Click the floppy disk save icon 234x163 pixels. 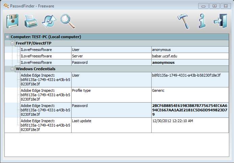tap(12, 21)
